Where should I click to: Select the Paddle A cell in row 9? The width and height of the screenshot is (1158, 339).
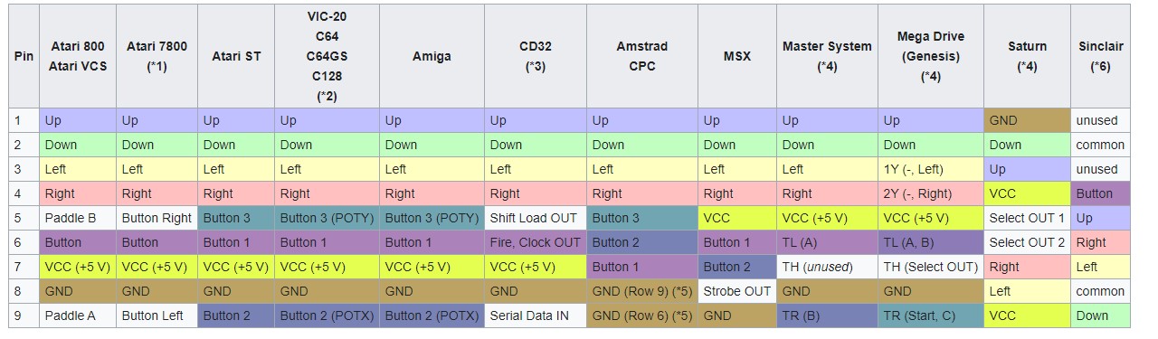(78, 315)
